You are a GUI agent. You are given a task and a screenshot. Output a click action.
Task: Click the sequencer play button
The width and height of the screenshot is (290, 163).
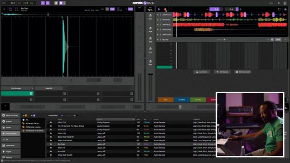pos(159,9)
